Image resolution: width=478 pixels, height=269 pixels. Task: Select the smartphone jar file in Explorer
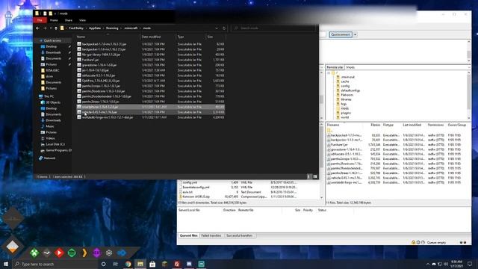(151, 107)
